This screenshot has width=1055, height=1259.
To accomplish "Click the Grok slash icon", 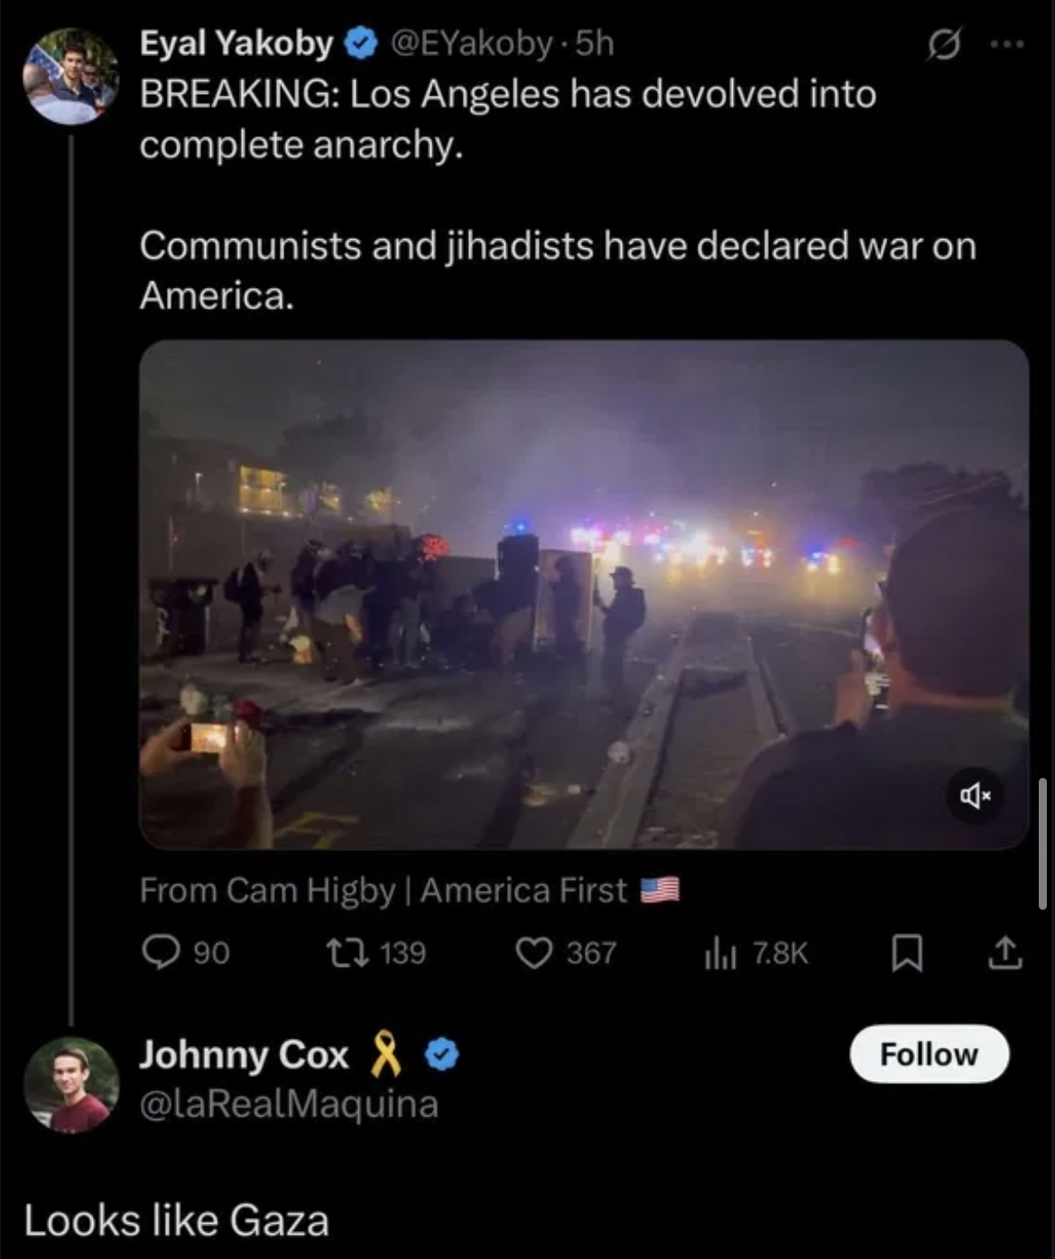I will (944, 43).
